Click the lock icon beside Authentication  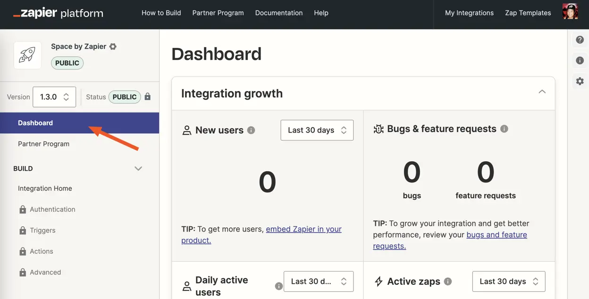[22, 209]
